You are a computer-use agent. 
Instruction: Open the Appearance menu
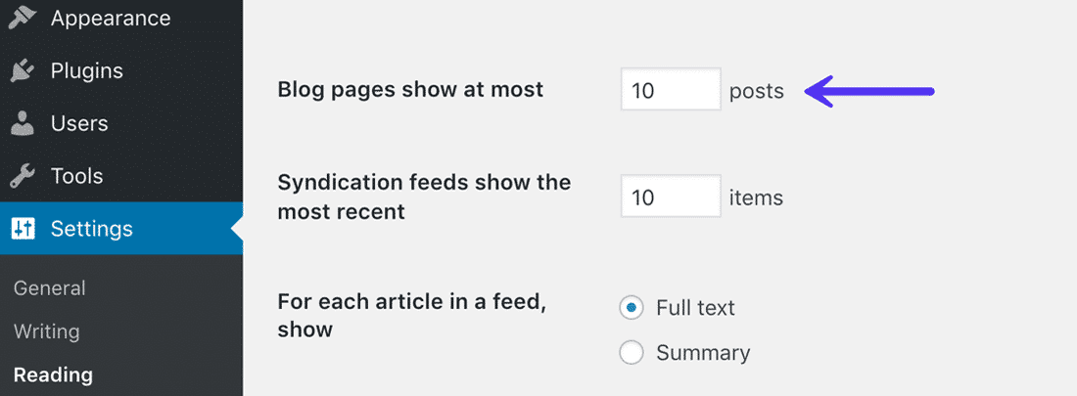110,18
